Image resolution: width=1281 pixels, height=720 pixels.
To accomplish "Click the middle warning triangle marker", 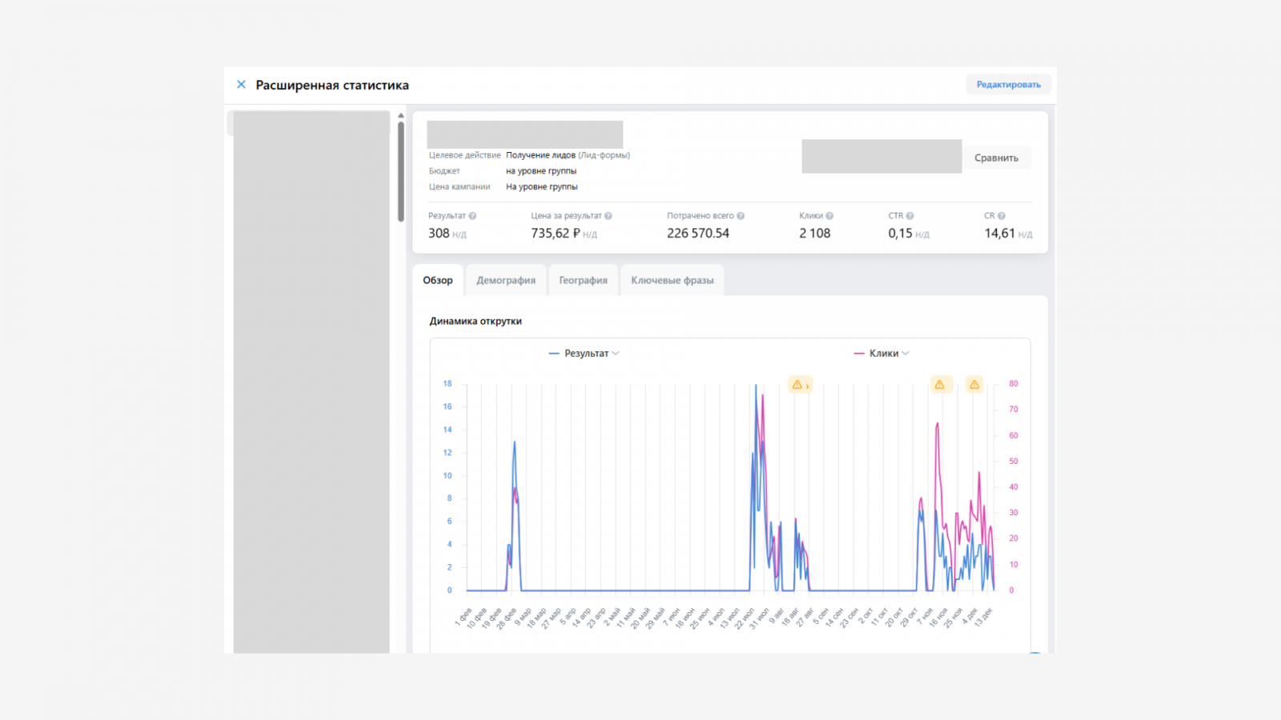I will [940, 385].
